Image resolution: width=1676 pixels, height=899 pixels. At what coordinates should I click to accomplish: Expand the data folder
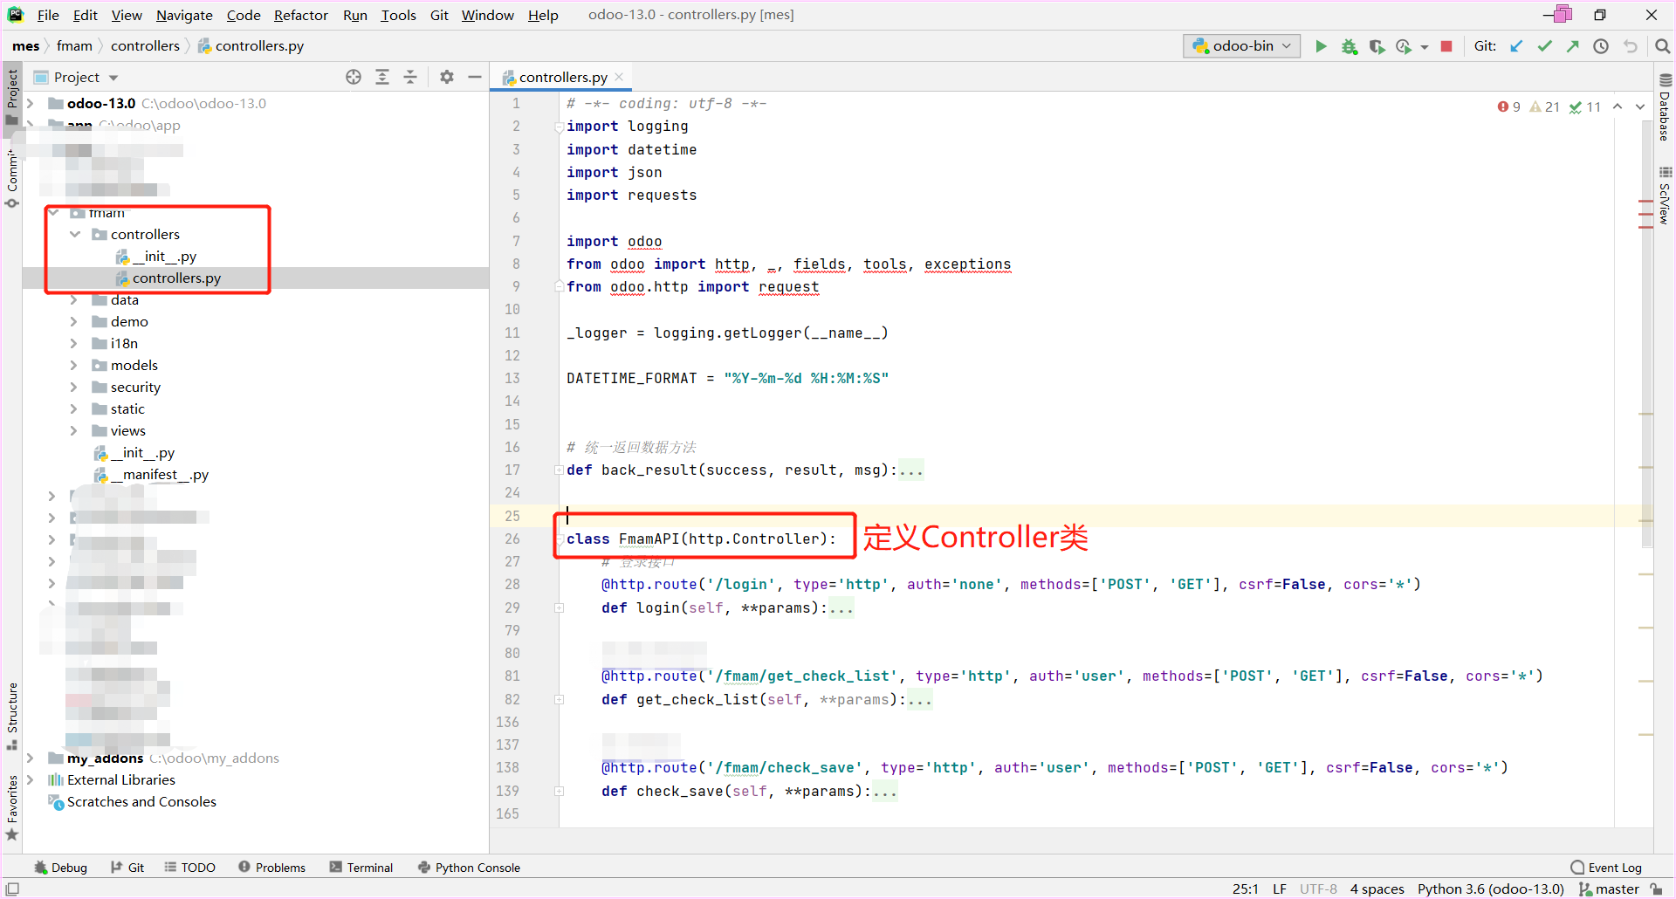[x=74, y=299]
